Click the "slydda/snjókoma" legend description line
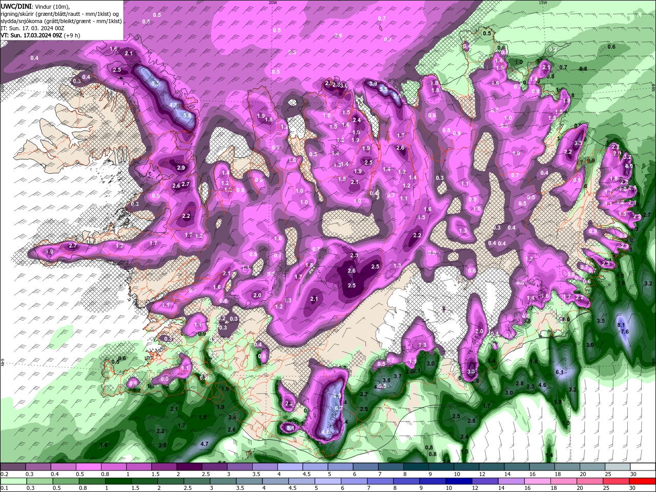Viewport: 656px width, 492px height. tap(61, 21)
